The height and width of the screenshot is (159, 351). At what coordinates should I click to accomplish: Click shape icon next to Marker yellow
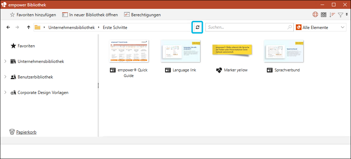point(219,70)
